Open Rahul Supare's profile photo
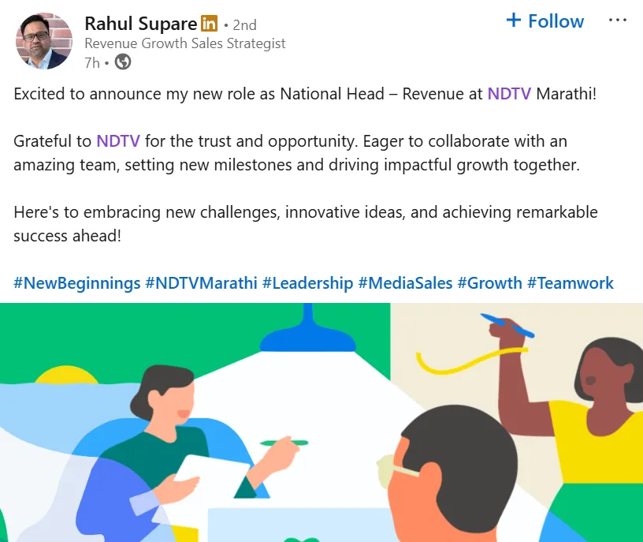This screenshot has height=542, width=643. tap(43, 41)
